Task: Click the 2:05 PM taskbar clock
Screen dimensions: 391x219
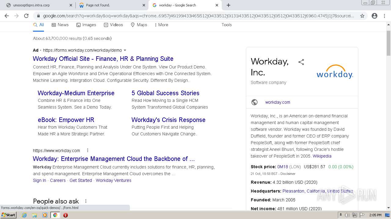Action: click(x=375, y=215)
